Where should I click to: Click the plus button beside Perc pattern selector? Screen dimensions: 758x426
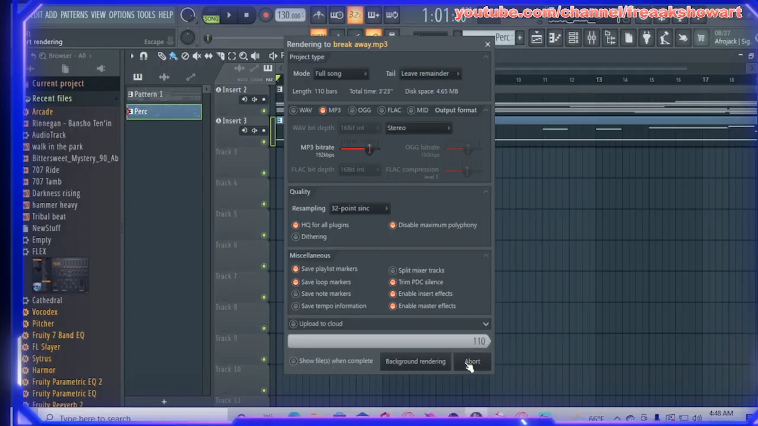[519, 38]
